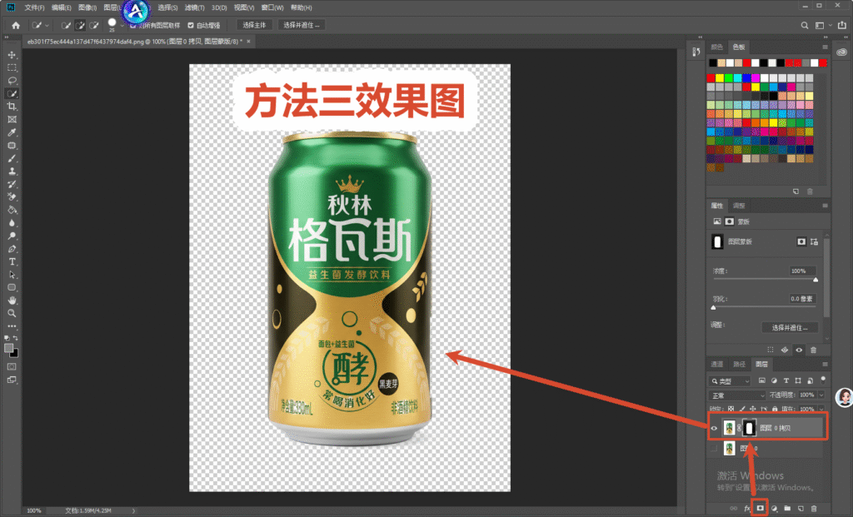The width and height of the screenshot is (853, 517).
Task: Select the Eyedropper tool
Action: pos(12,132)
